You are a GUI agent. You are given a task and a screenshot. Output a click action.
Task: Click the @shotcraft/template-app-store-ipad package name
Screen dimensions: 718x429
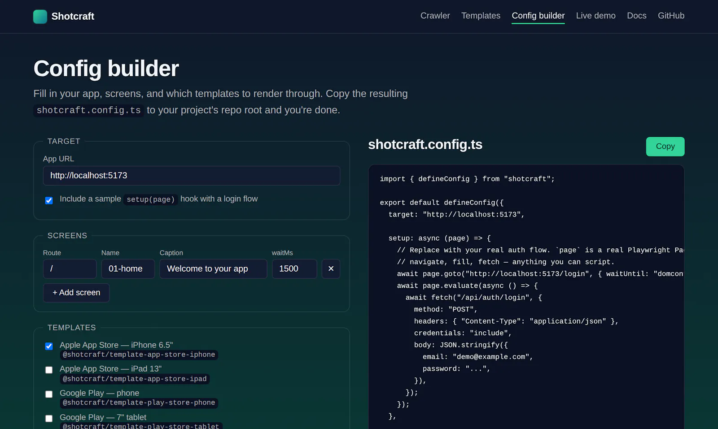click(x=135, y=379)
